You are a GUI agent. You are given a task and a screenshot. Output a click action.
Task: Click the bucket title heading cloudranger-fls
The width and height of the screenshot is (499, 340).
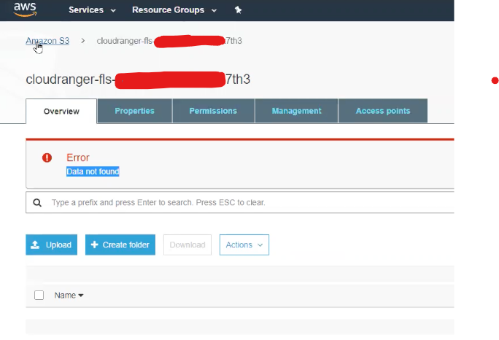coord(138,80)
